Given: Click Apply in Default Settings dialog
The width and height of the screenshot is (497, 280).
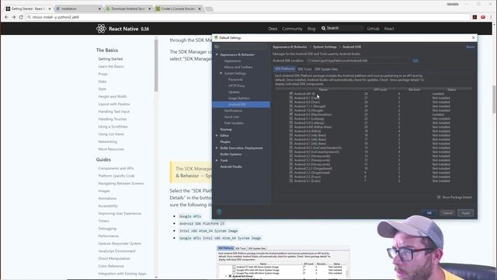Looking at the screenshot, I should (466, 213).
